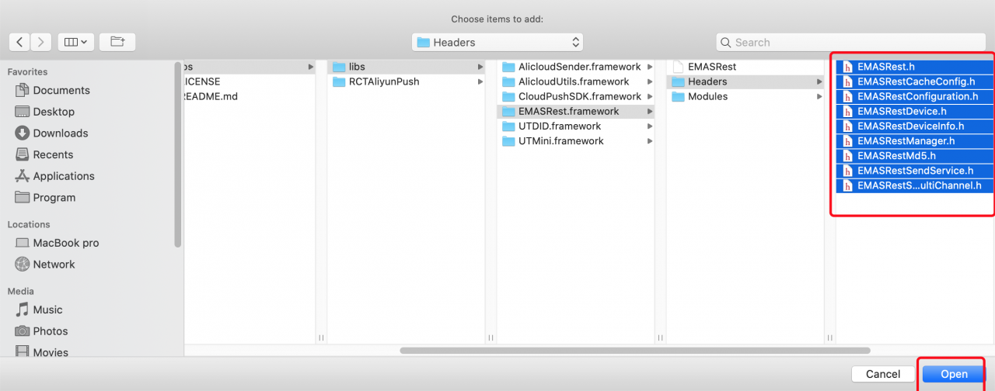Viewport: 995px width, 391px height.
Task: Click the h icon of EMASRestManager.h
Action: 848,141
